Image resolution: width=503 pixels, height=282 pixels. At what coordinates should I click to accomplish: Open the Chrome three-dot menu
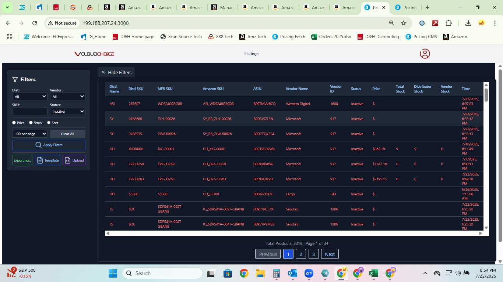point(494,23)
